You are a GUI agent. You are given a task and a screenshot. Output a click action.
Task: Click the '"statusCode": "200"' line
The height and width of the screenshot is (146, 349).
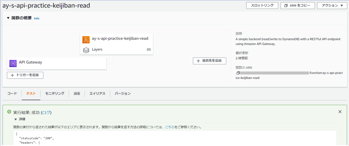coord(37,138)
